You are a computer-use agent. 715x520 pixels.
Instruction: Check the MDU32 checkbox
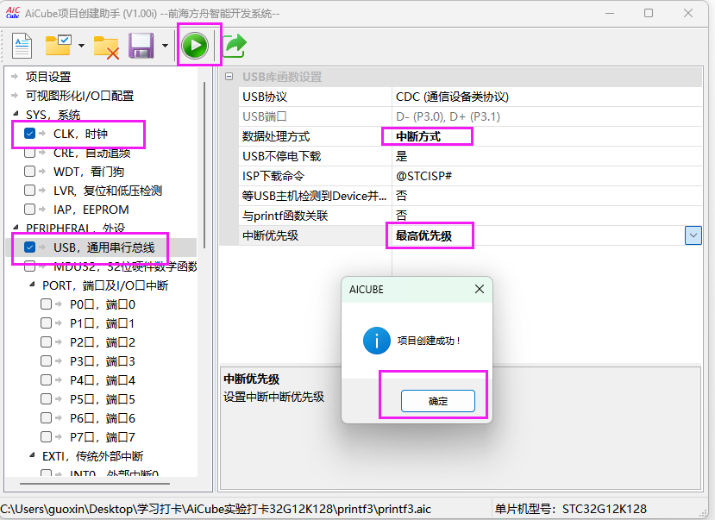29,266
